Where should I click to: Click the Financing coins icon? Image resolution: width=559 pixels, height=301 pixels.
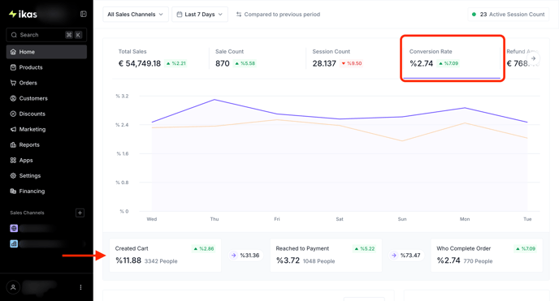click(x=13, y=191)
